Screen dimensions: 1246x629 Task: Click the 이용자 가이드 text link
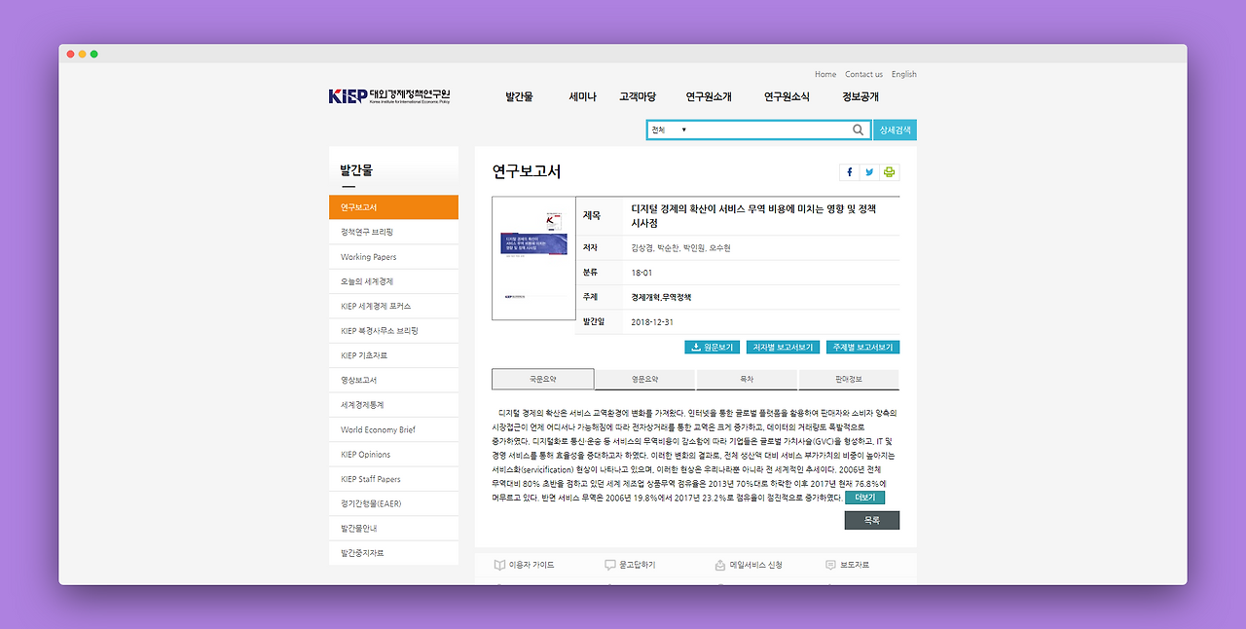click(x=531, y=565)
